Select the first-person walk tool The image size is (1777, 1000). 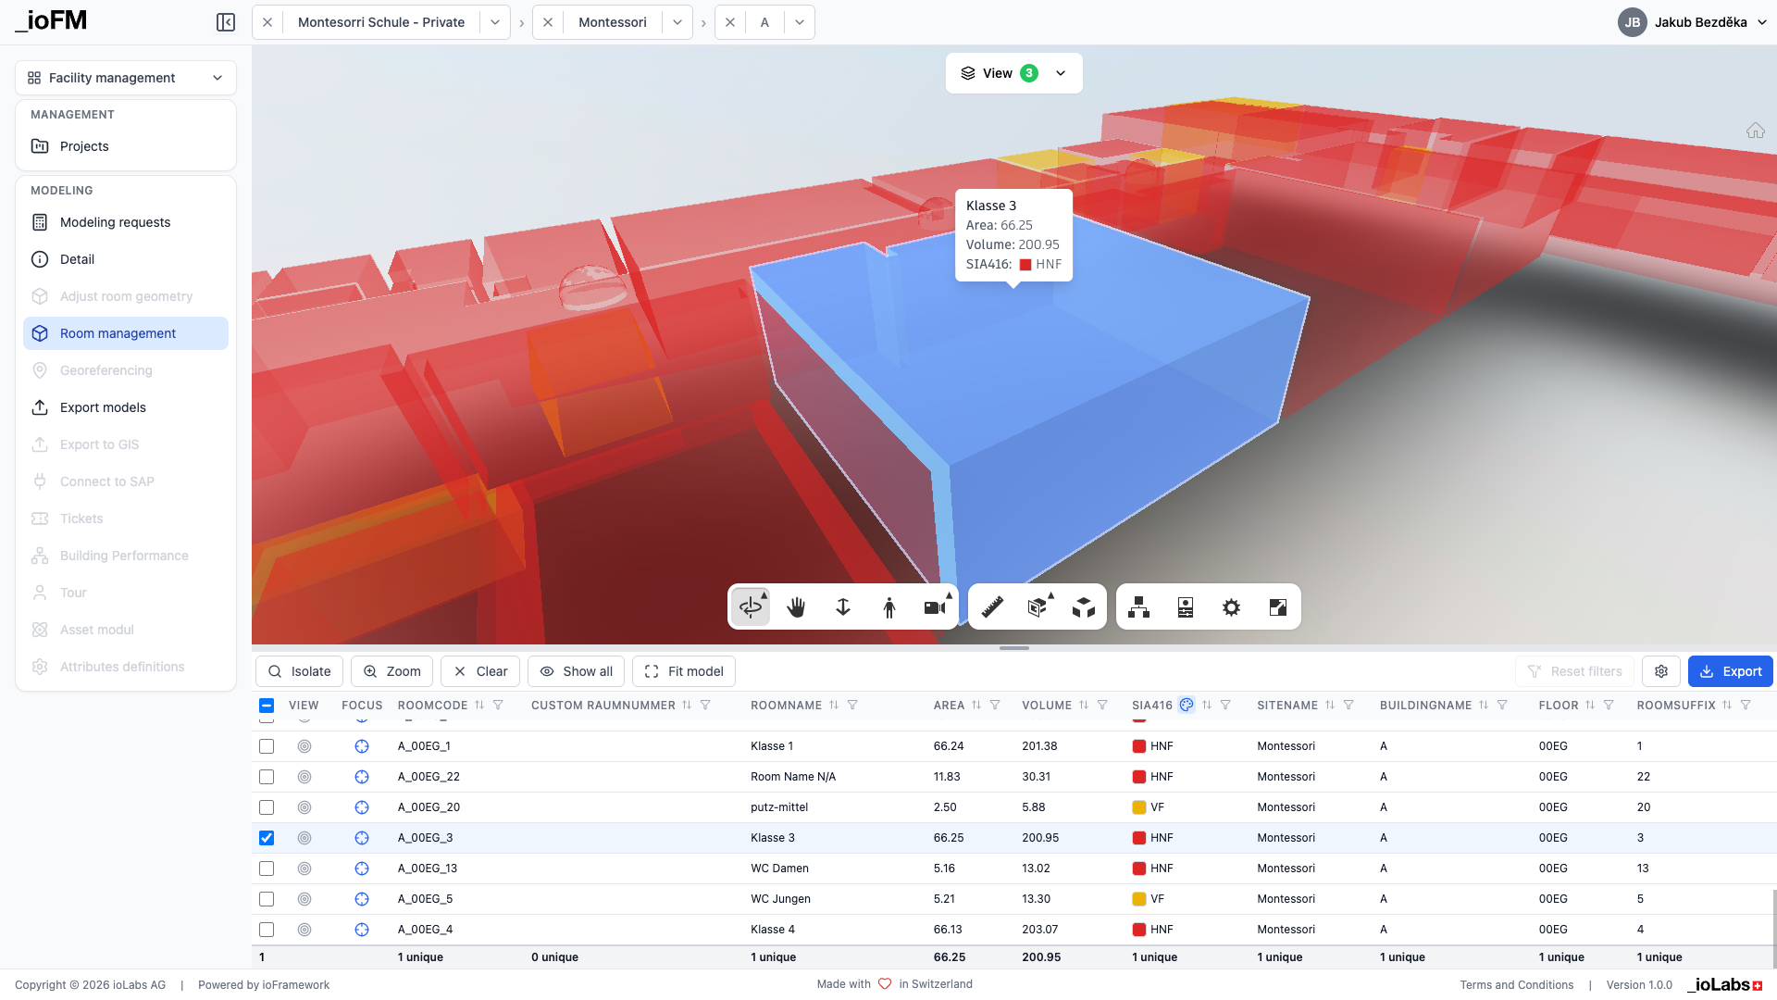click(x=888, y=607)
